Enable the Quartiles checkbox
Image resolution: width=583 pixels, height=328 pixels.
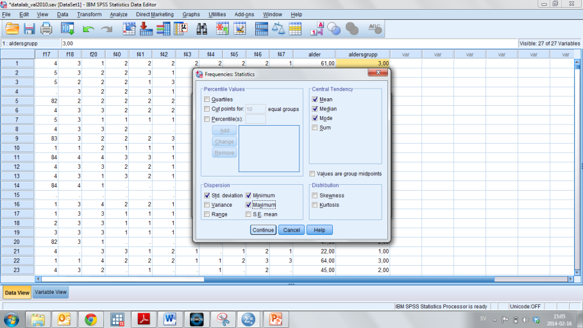point(207,99)
